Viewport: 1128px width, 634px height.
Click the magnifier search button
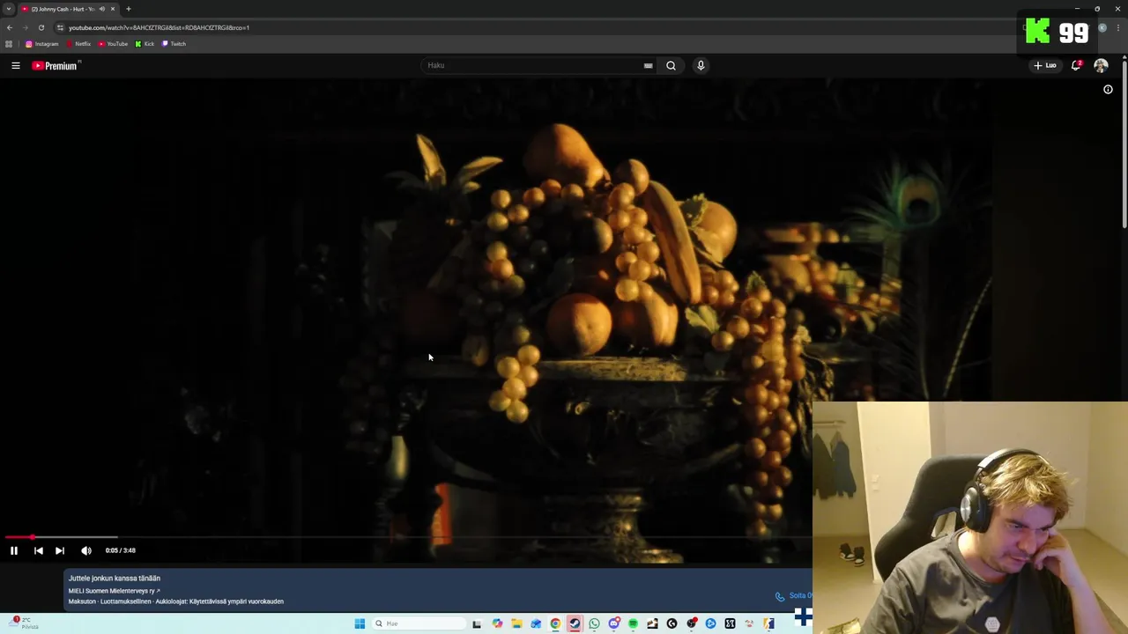pyautogui.click(x=671, y=65)
